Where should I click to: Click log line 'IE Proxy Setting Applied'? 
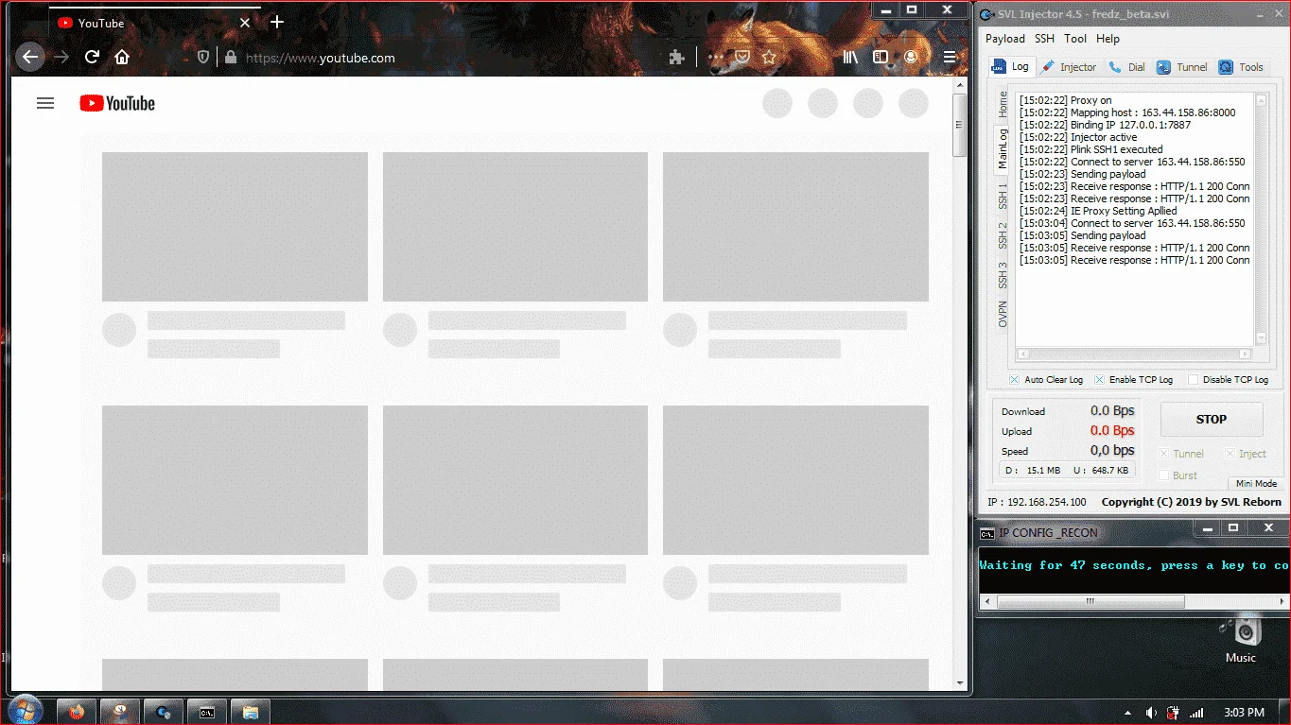pos(1098,211)
